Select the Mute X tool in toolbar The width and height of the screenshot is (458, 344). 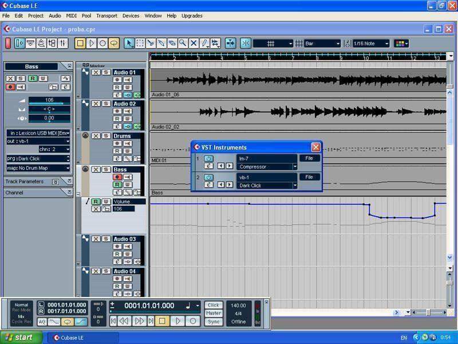coord(194,43)
